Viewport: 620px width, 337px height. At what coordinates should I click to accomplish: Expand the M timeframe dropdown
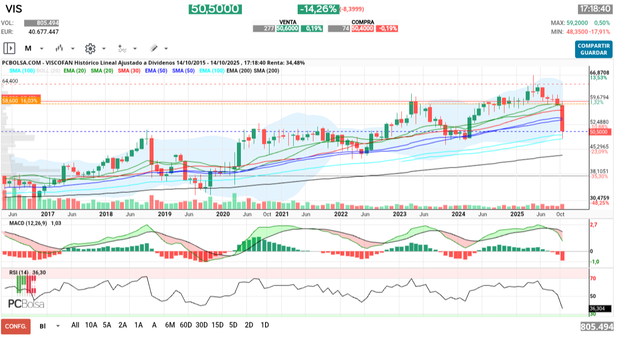tap(41, 49)
